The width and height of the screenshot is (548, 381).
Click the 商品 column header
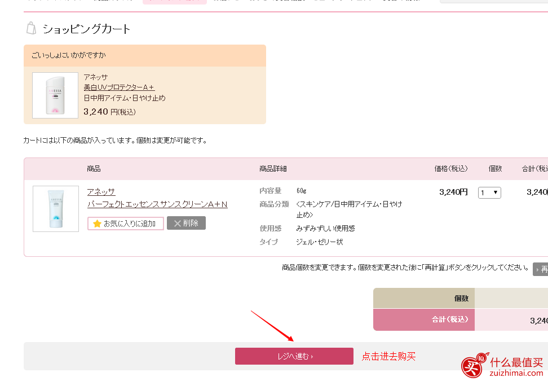[x=94, y=169]
